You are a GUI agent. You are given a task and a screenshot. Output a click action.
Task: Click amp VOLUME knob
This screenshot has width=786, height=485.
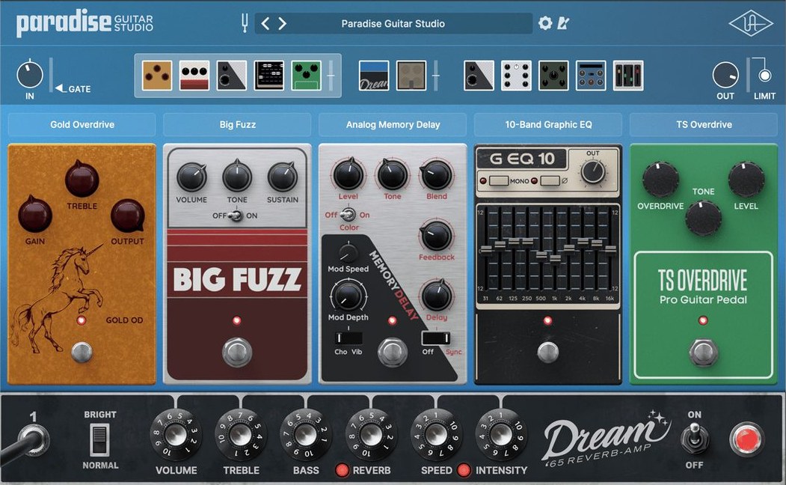point(176,434)
